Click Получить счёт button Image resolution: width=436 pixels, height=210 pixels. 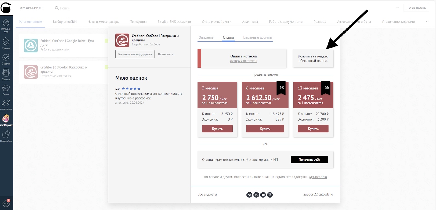[309, 160]
